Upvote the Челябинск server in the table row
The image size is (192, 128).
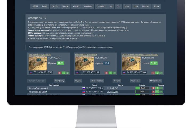(x=161, y=88)
